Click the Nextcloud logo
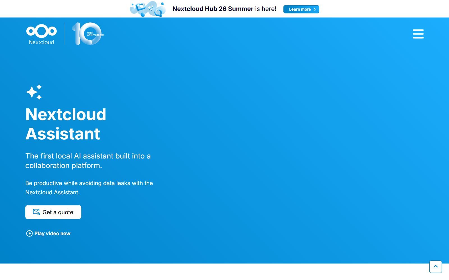The width and height of the screenshot is (449, 280). pos(42,34)
